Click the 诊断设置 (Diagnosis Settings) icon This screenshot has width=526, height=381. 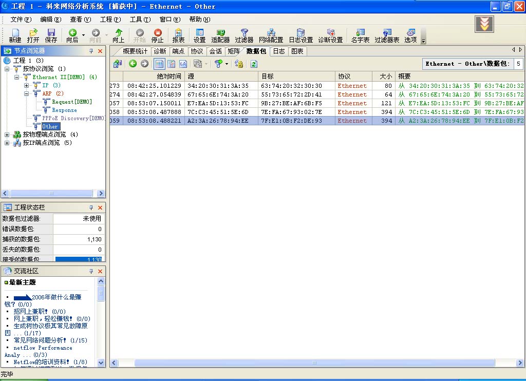pos(330,35)
